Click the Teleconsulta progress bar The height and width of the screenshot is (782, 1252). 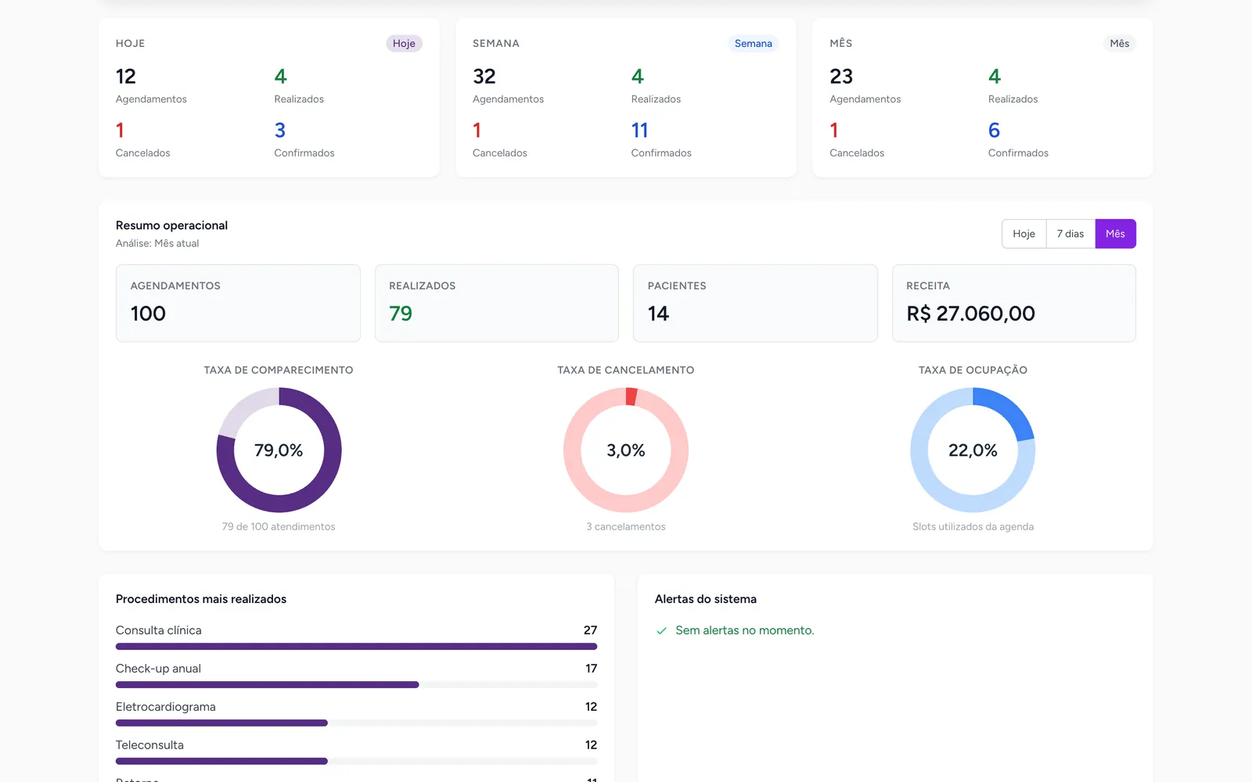tap(356, 762)
